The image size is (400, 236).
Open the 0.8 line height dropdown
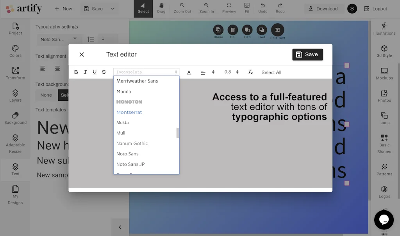pos(231,72)
